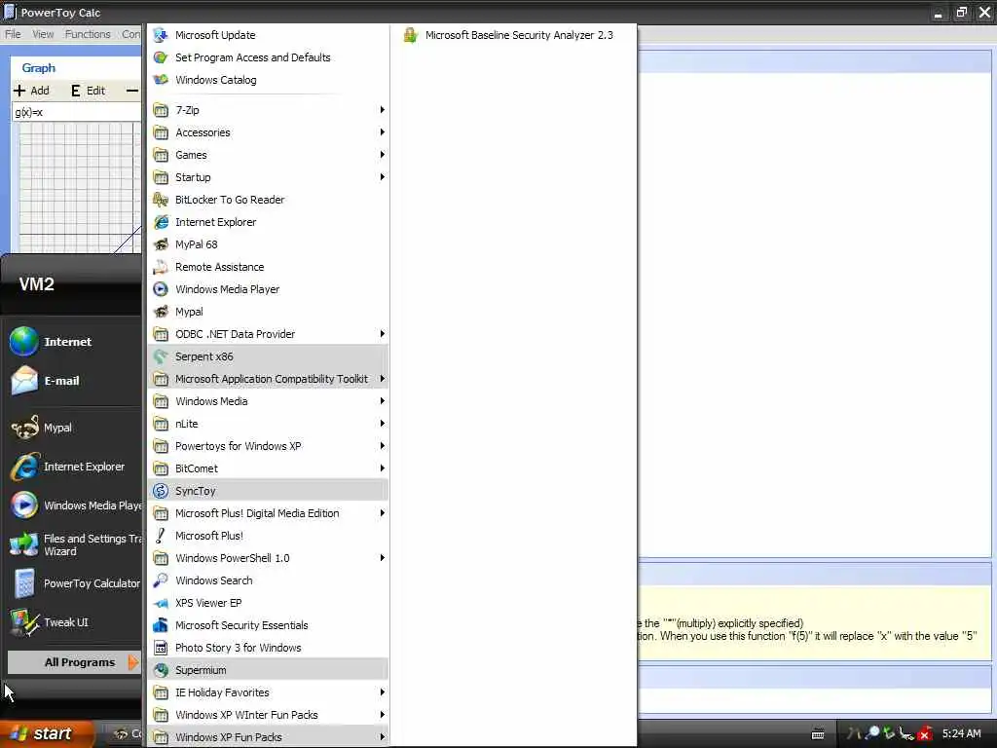Launch Microsoft Update from programs list
Viewport: 997px width, 748px height.
pos(268,35)
